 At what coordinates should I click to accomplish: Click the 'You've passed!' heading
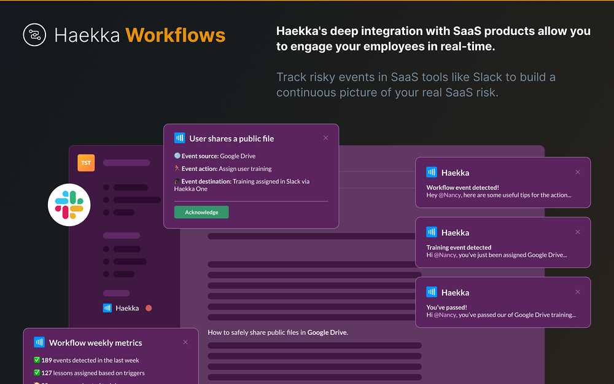(x=447, y=307)
